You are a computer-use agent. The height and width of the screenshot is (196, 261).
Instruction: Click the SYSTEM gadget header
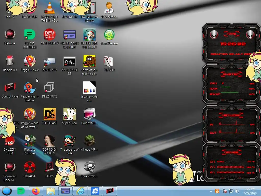pyautogui.click(x=231, y=74)
